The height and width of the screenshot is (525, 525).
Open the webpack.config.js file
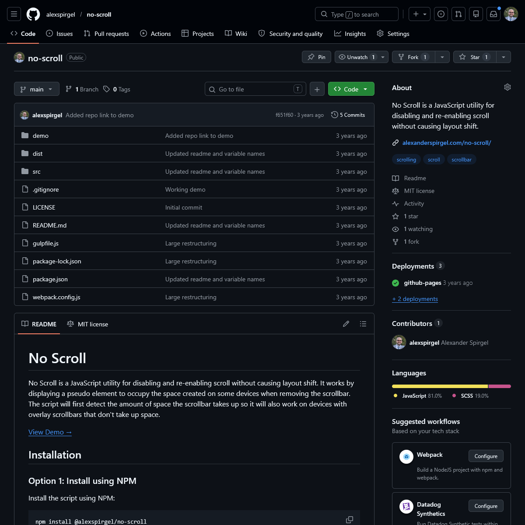click(x=56, y=297)
